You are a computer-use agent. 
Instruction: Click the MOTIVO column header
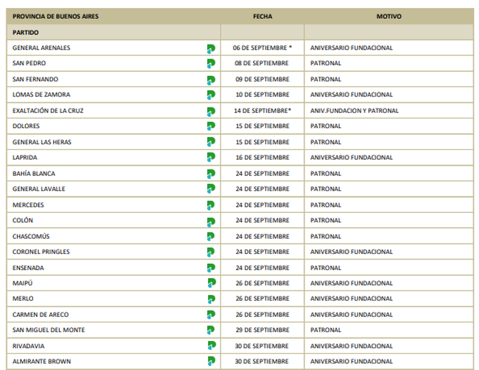click(388, 16)
